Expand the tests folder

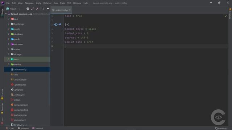pyautogui.click(x=9, y=59)
